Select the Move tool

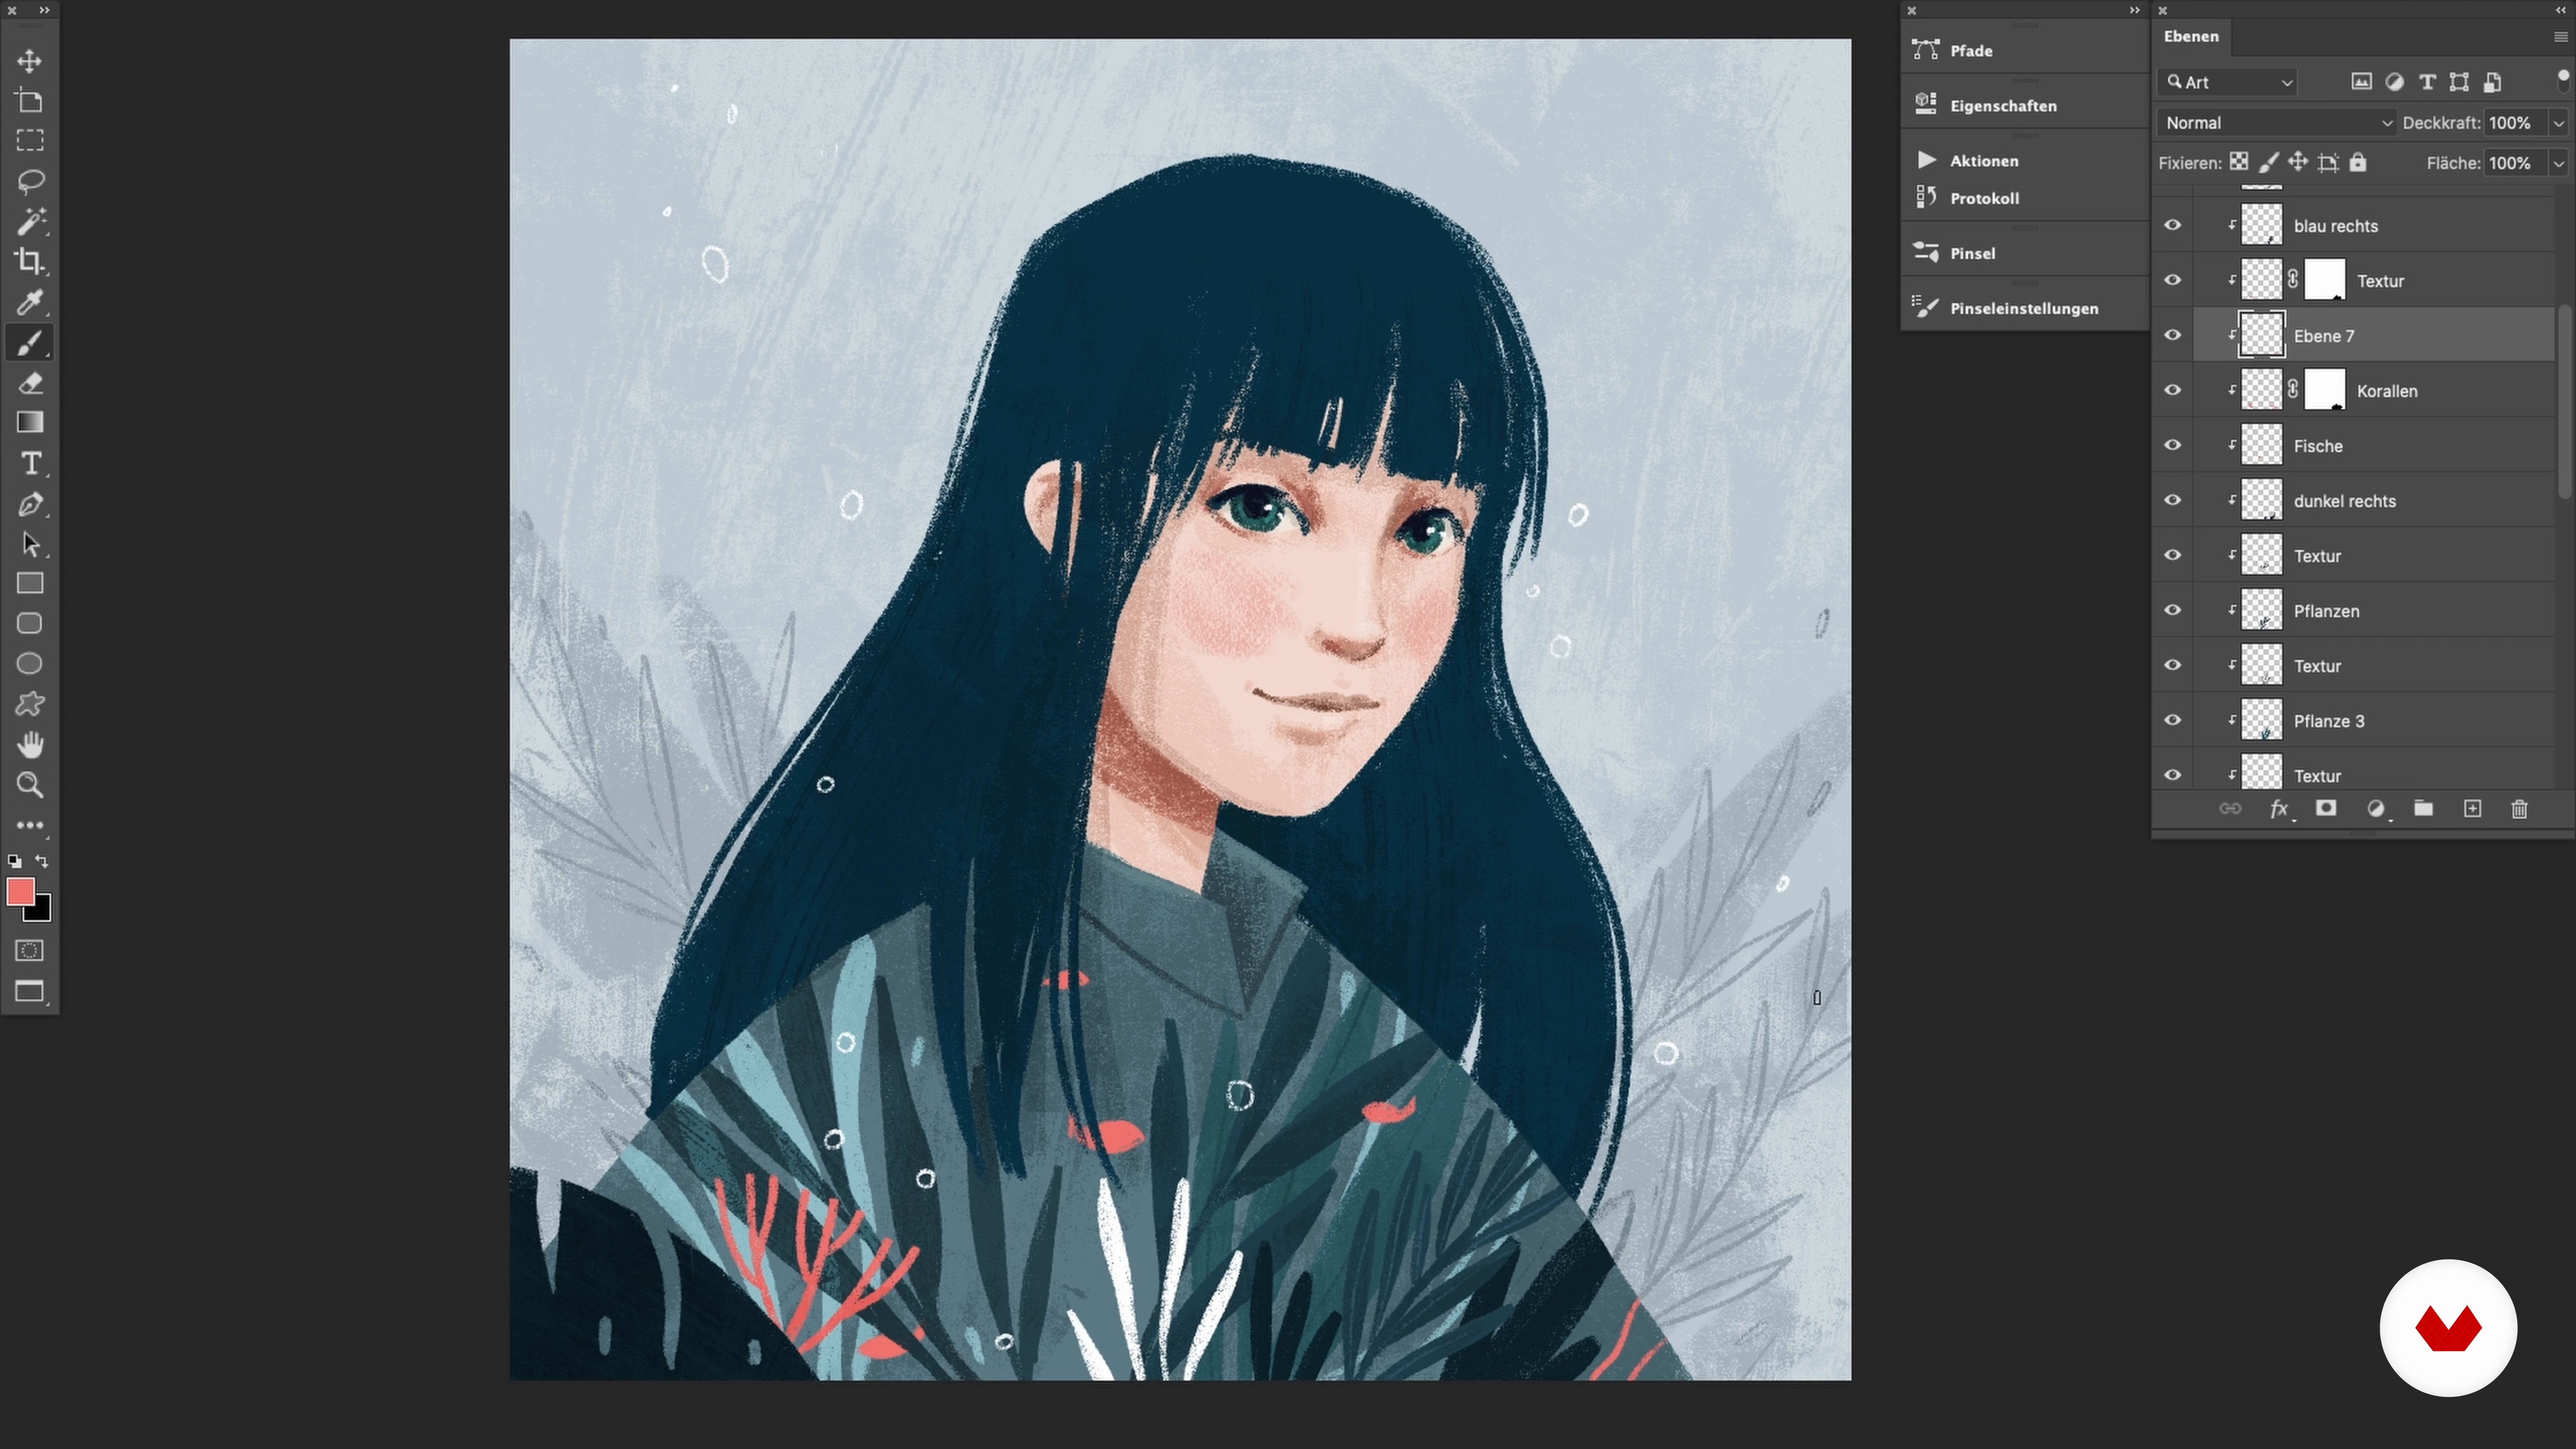pyautogui.click(x=29, y=61)
